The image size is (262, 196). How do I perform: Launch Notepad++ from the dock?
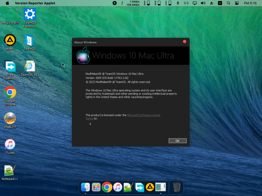coord(128,187)
